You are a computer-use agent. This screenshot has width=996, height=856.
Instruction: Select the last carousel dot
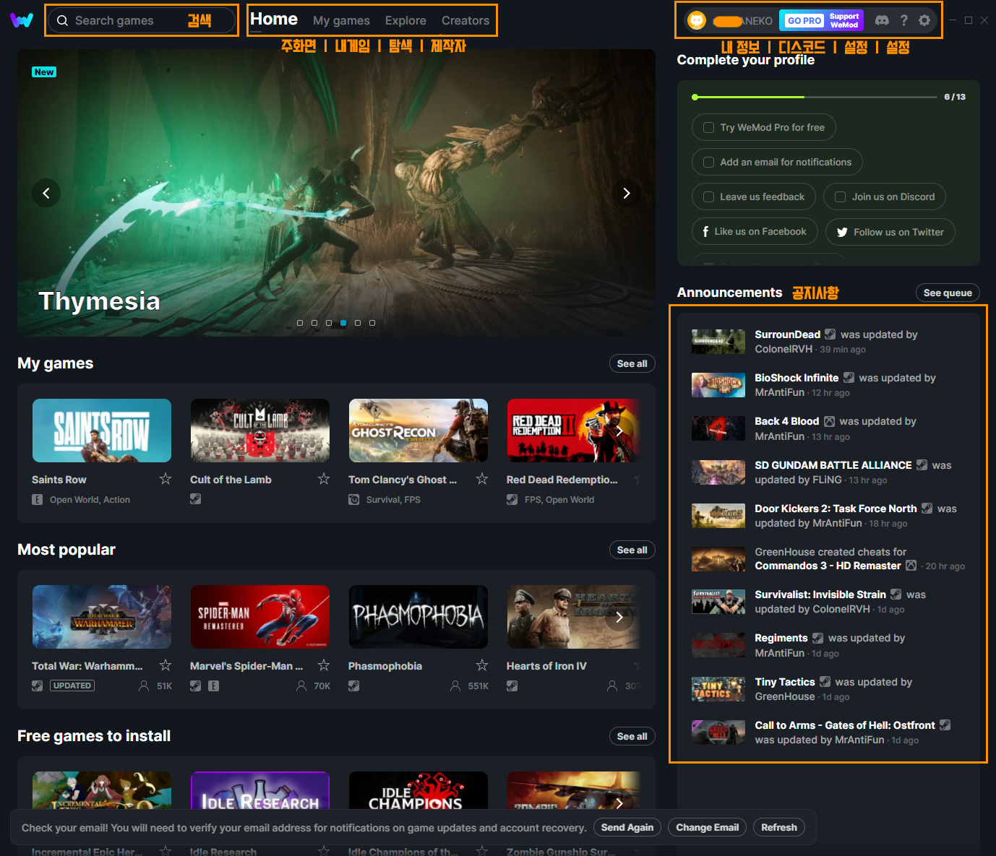pyautogui.click(x=372, y=323)
